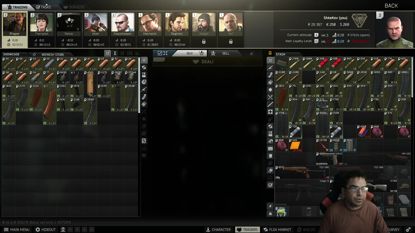Image resolution: width=415 pixels, height=233 pixels.
Task: Filter Stash by food fork-and-knife icon
Action: tap(270, 97)
